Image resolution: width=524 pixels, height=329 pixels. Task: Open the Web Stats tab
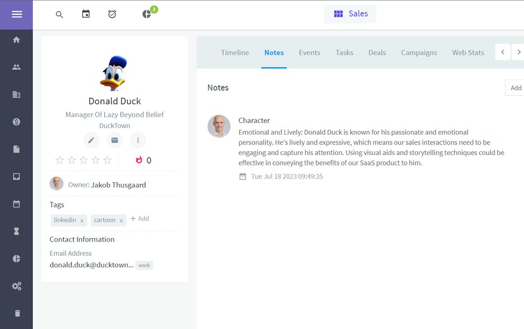[x=468, y=53]
